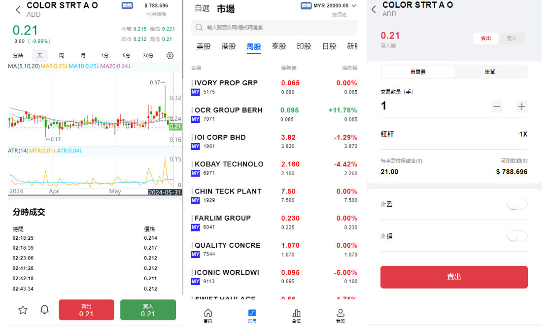Open the positions bar-chart nav icon
The image size is (549, 335).
pos(296,316)
